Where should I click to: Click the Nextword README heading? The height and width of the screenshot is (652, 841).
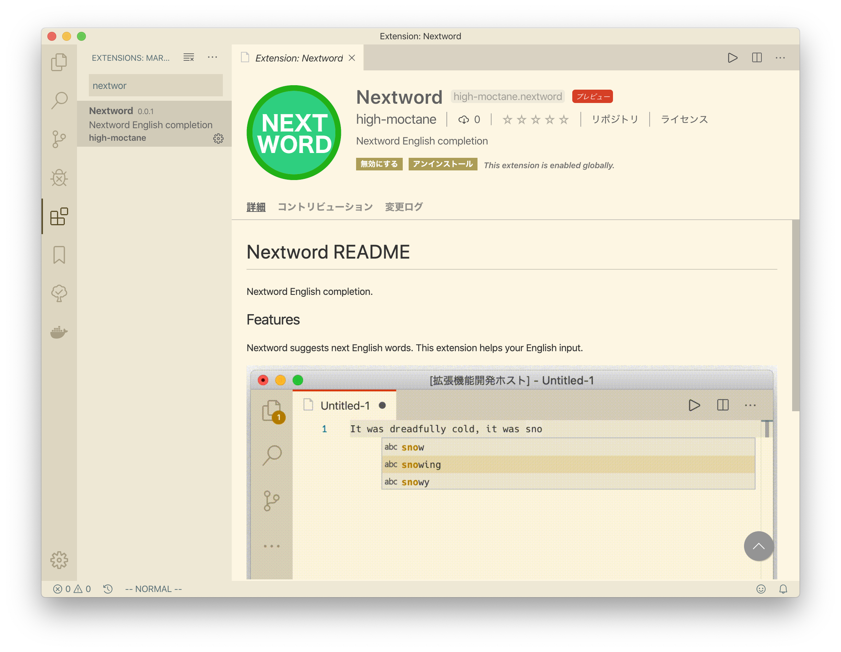click(328, 252)
